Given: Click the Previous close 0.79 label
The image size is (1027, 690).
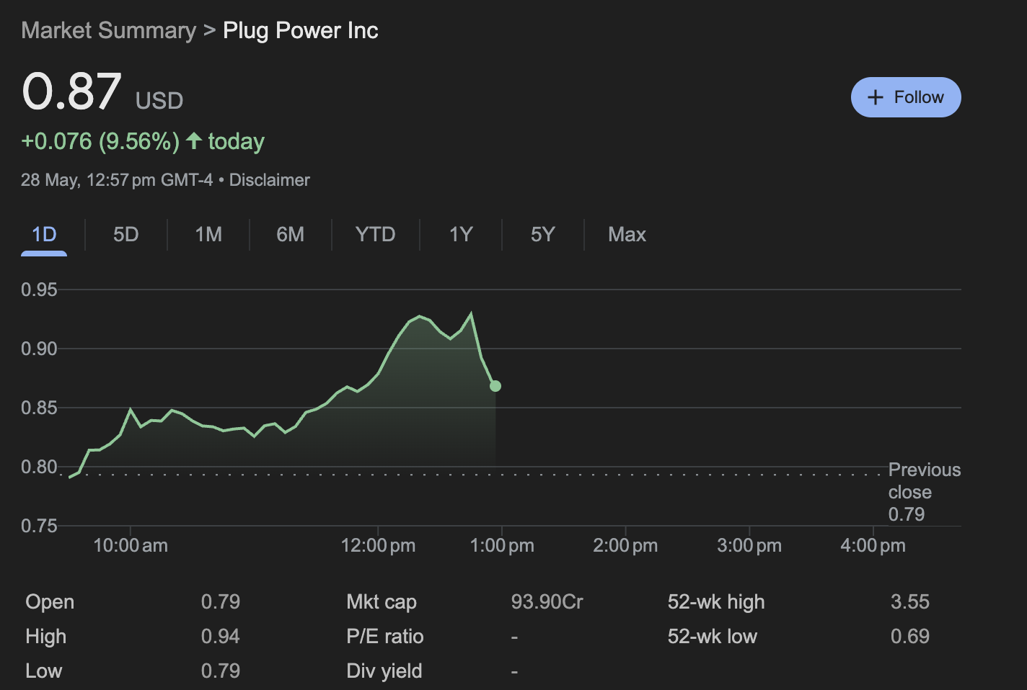Looking at the screenshot, I should pos(924,492).
